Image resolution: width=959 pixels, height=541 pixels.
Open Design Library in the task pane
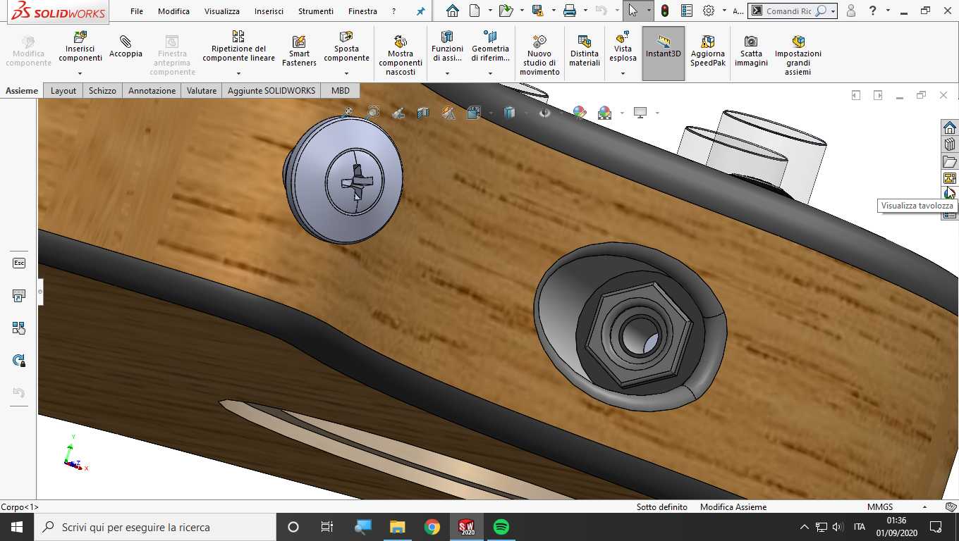point(950,144)
